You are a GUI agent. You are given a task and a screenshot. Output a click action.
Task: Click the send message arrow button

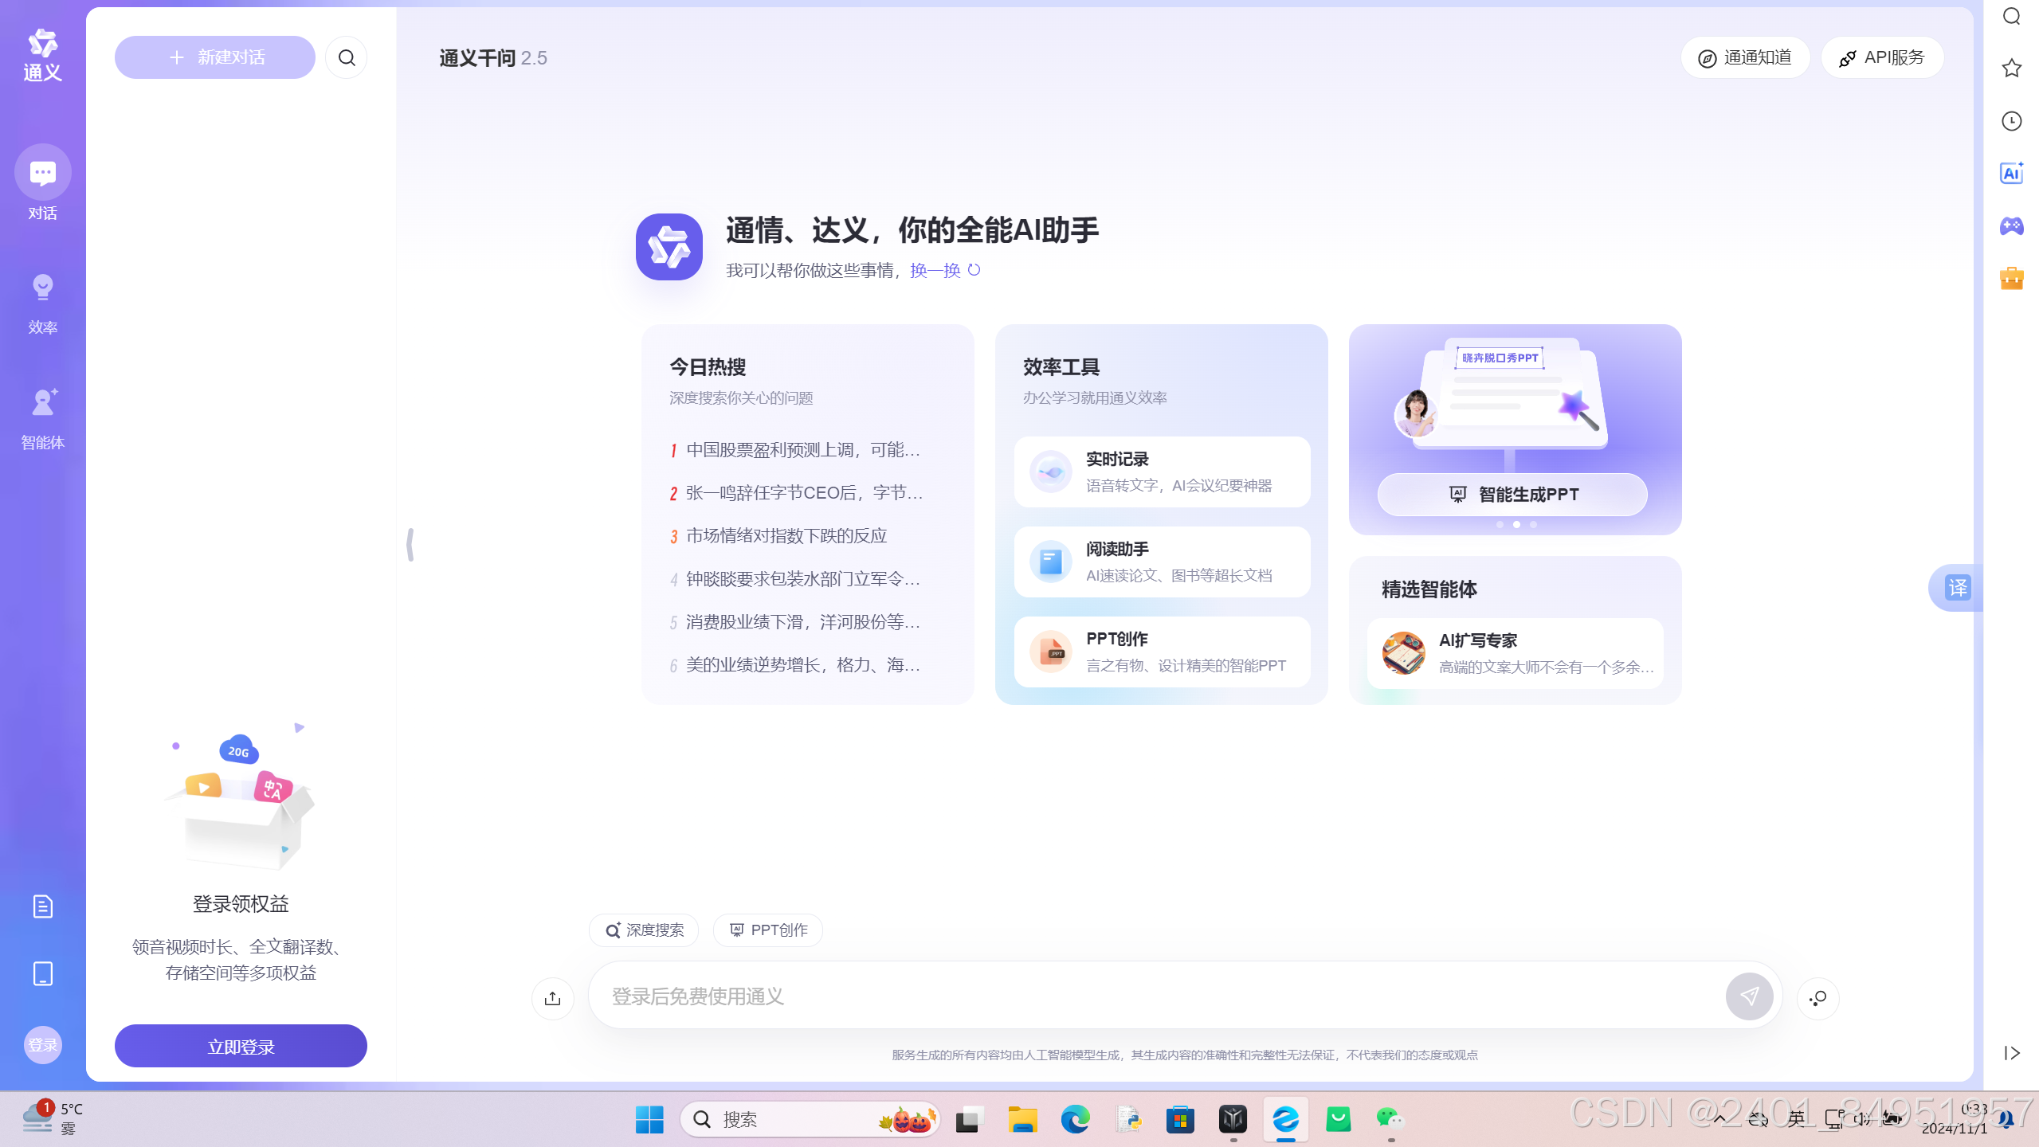pyautogui.click(x=1749, y=996)
